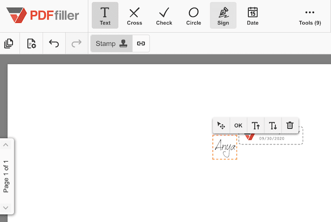Click the PDFfiller logo

[43, 15]
